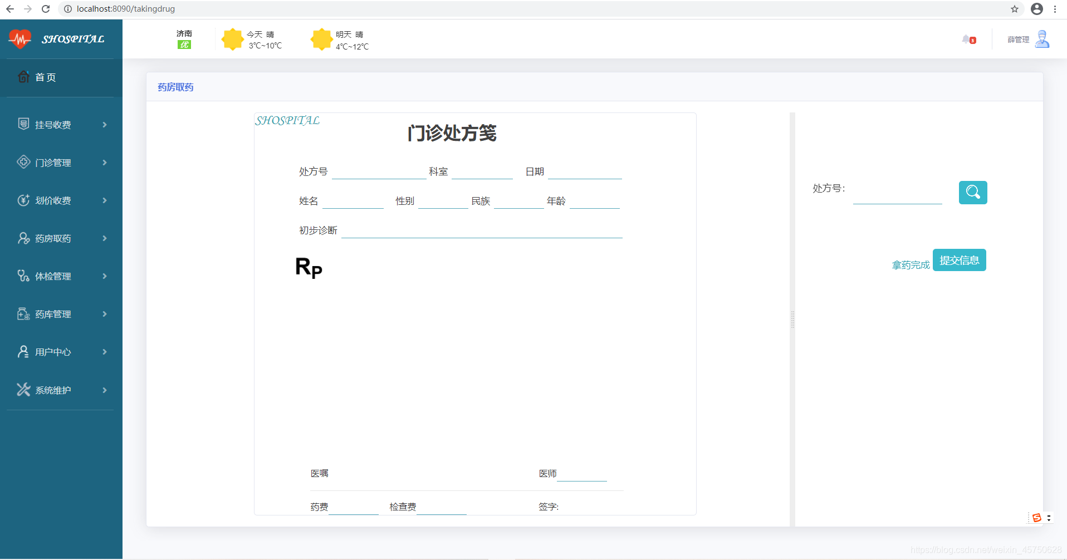Image resolution: width=1067 pixels, height=560 pixels.
Task: Open the browser profile icon
Action: (1037, 9)
